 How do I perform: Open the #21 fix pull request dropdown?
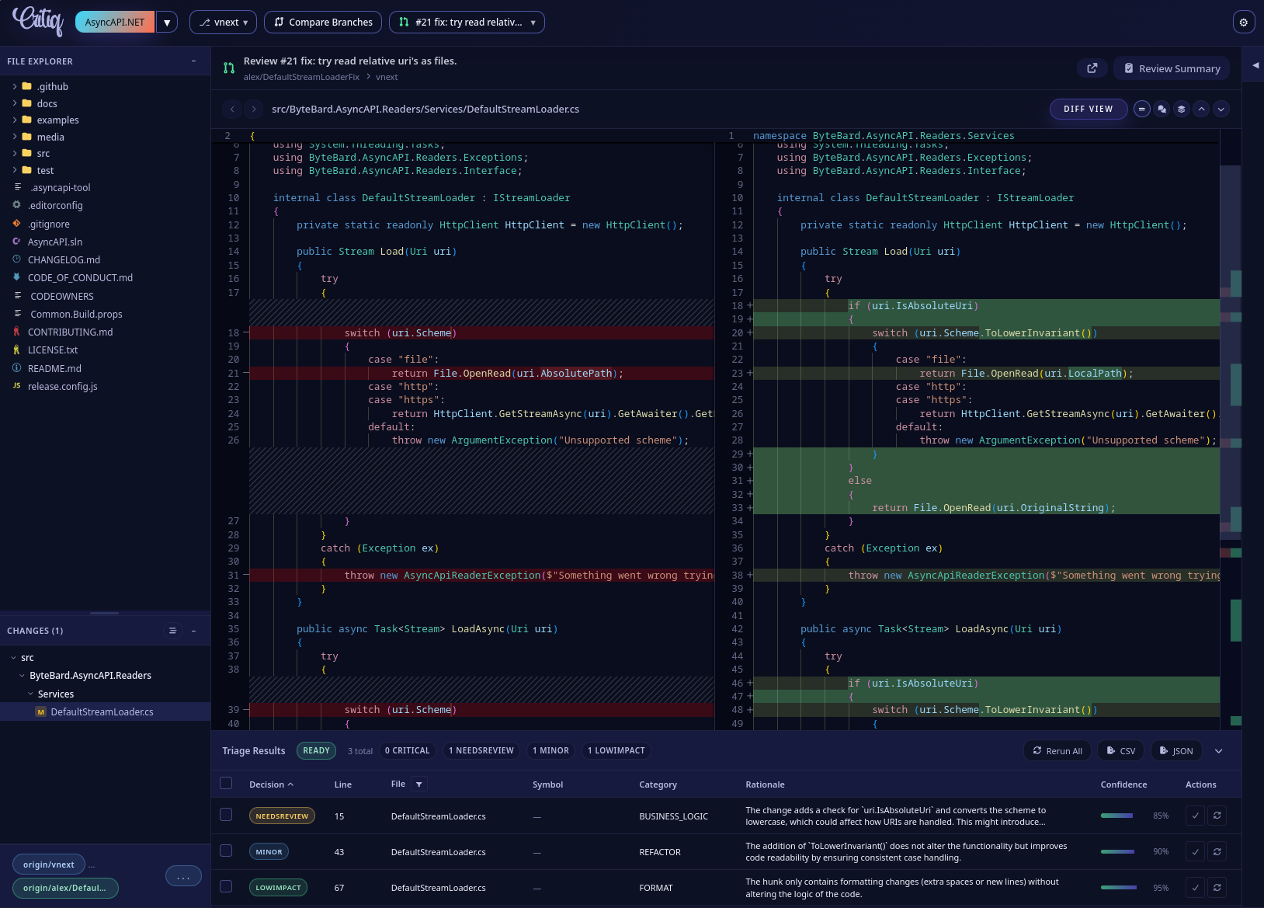(467, 22)
